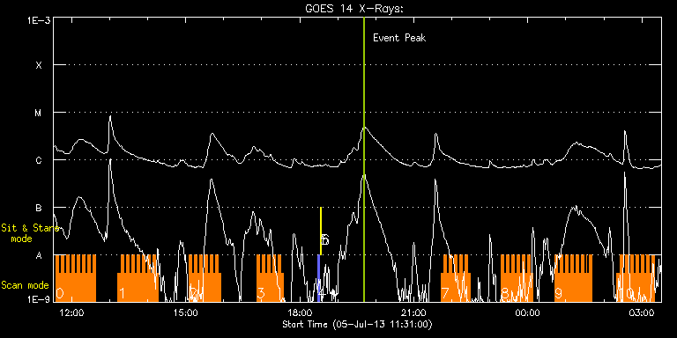
Task: Select orange scan block numbered 1
Action: click(x=138, y=278)
